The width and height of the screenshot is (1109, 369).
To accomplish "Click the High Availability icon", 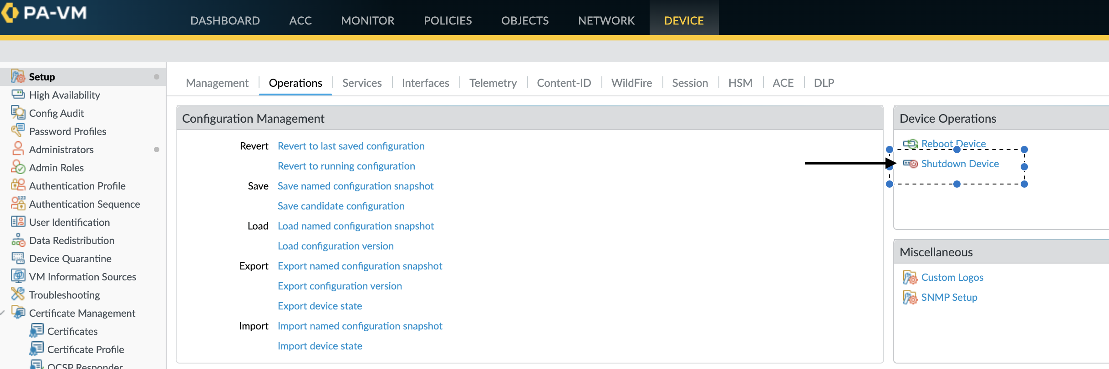I will click(x=18, y=95).
